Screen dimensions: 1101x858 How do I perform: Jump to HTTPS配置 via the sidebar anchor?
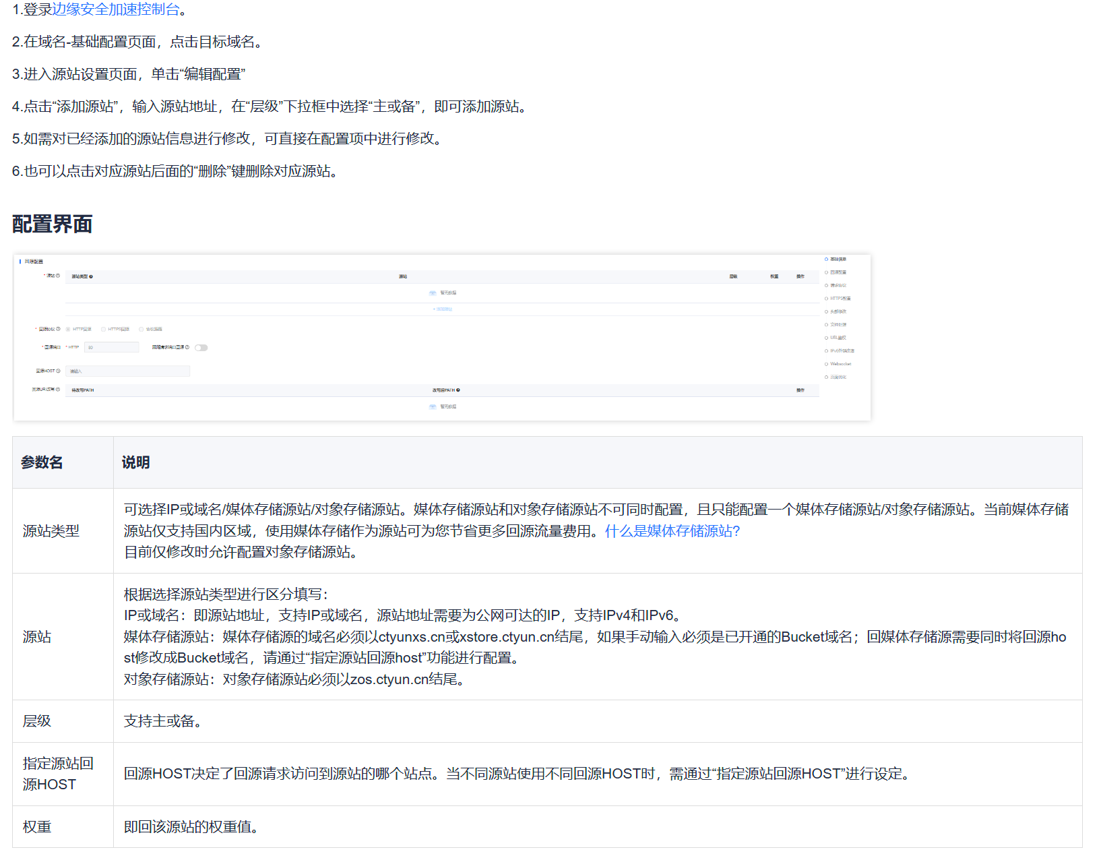[840, 298]
